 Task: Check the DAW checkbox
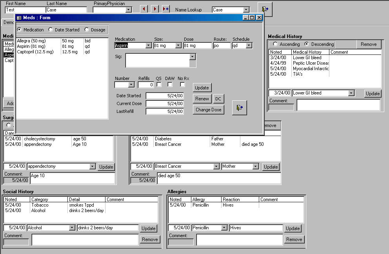pyautogui.click(x=170, y=84)
